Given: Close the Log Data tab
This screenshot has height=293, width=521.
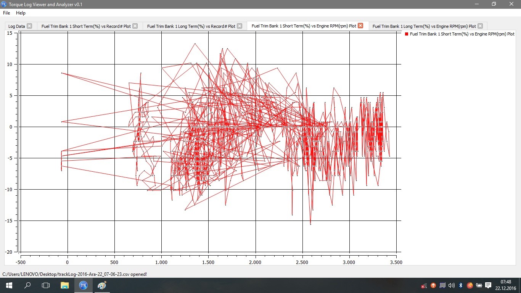Looking at the screenshot, I should coord(29,26).
